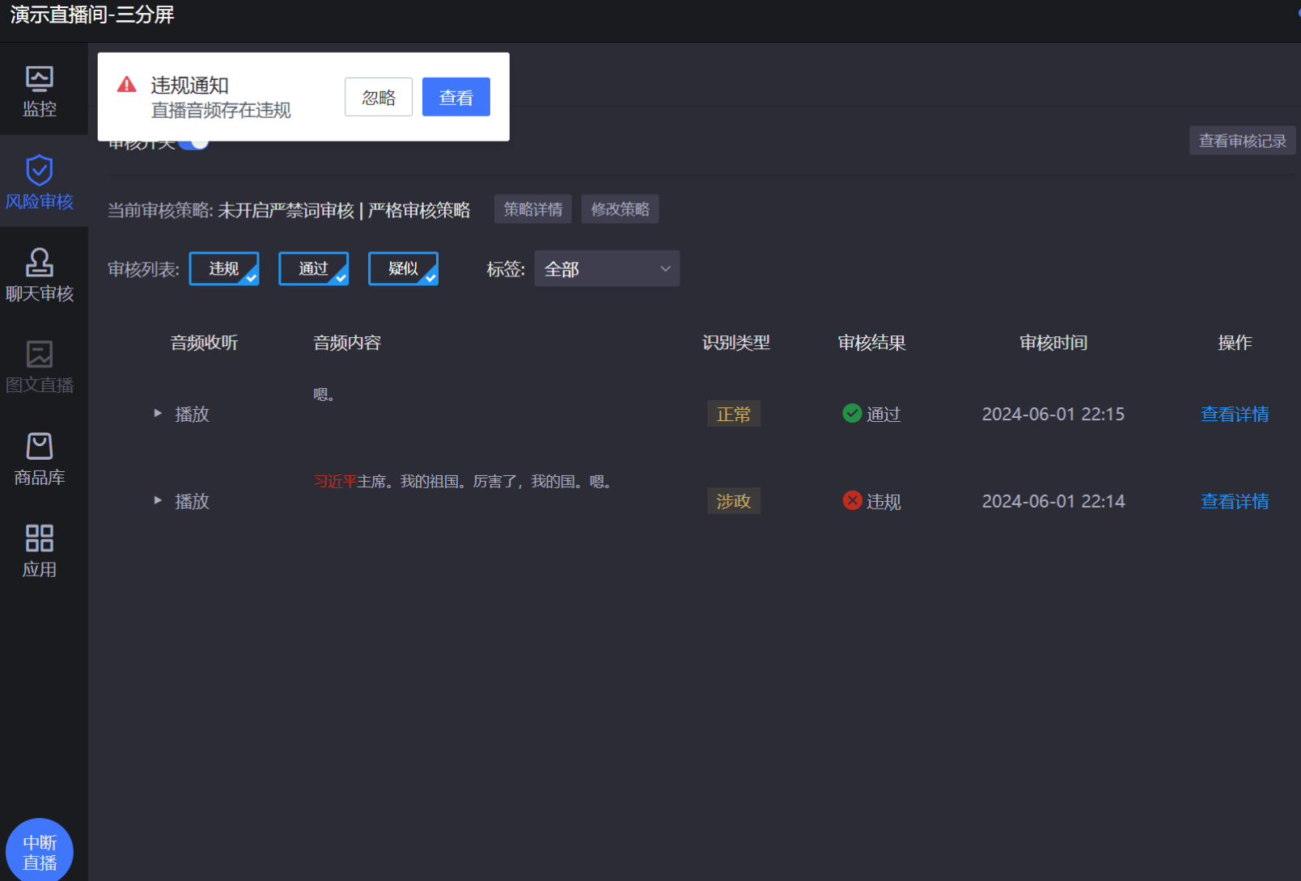Open the 监控 monitor icon in sidebar

[40, 78]
